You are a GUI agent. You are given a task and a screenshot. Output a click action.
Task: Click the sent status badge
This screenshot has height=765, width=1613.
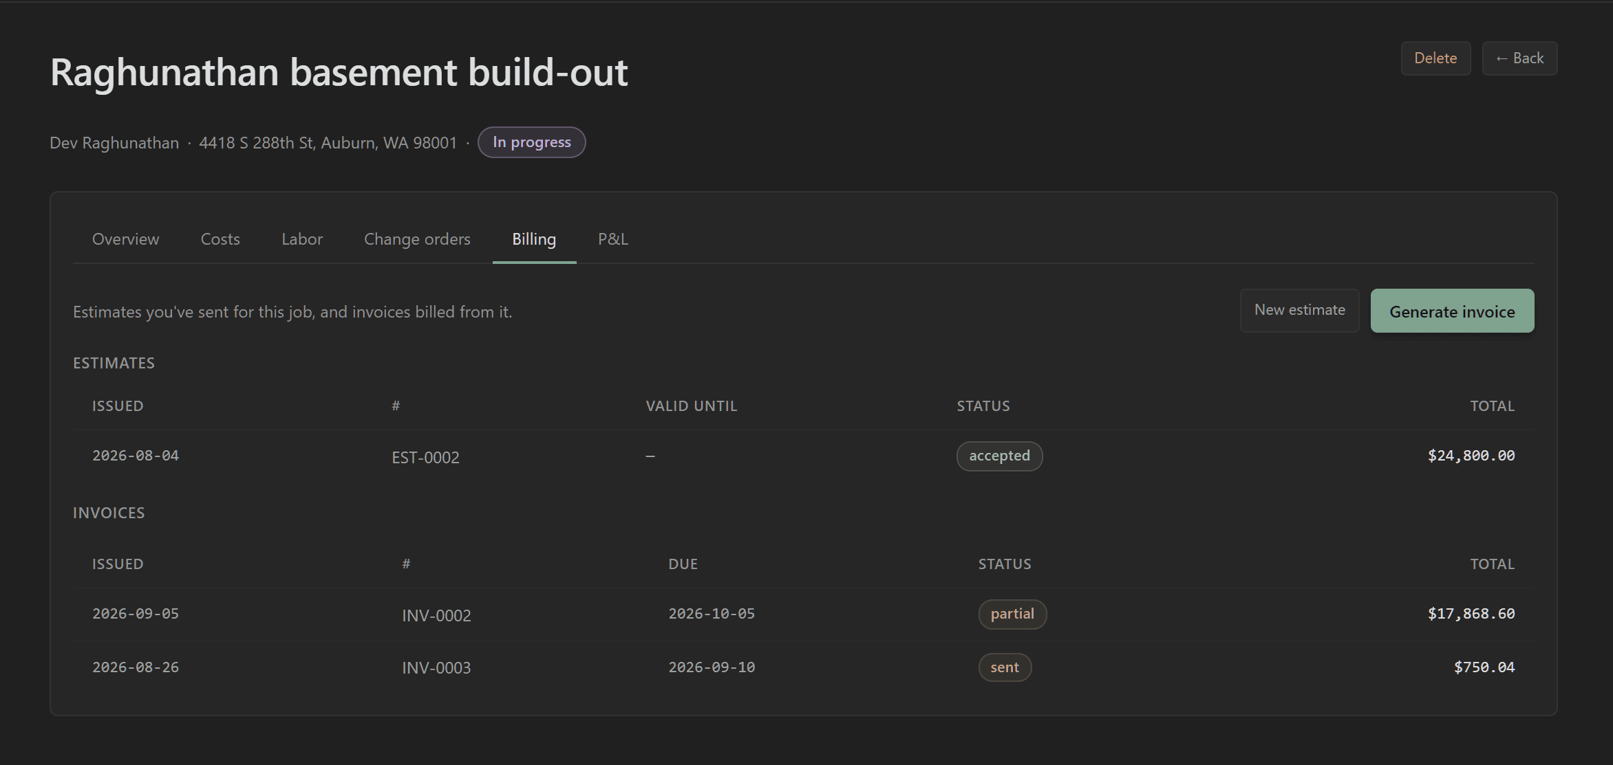[1005, 667]
